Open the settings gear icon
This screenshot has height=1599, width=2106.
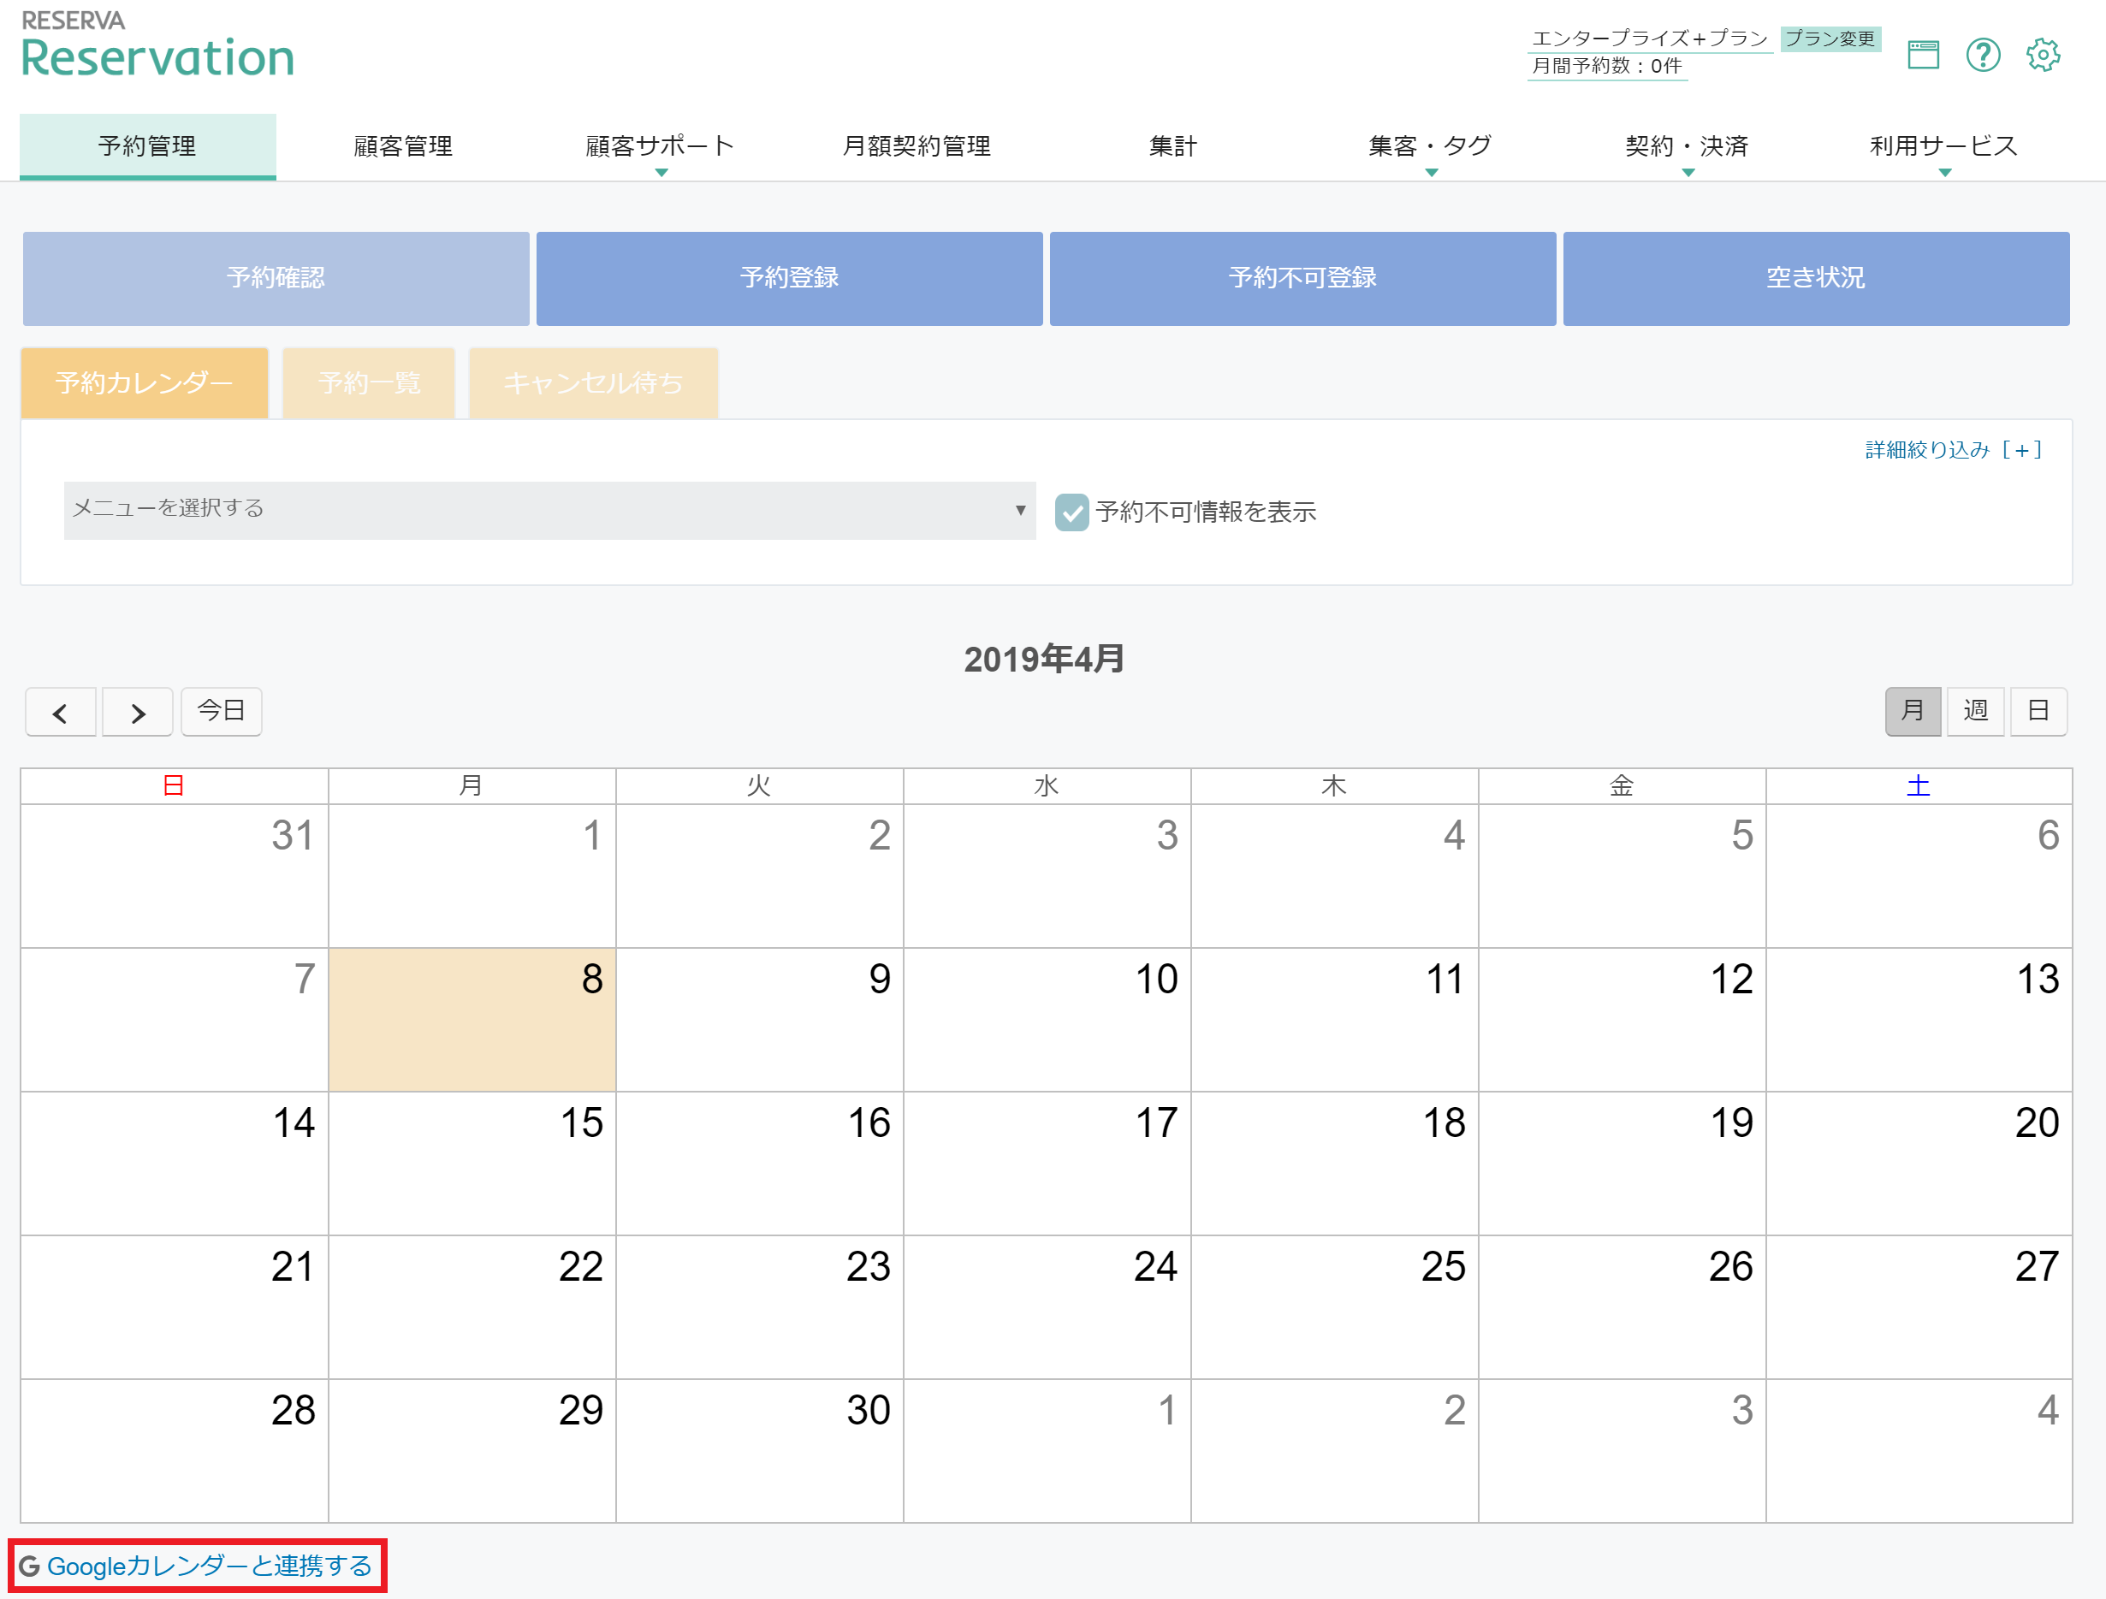(x=2042, y=54)
